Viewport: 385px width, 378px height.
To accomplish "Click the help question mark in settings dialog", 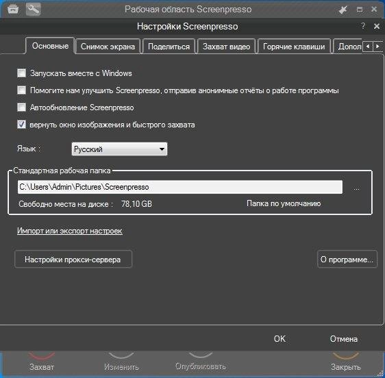I will tap(363, 26).
